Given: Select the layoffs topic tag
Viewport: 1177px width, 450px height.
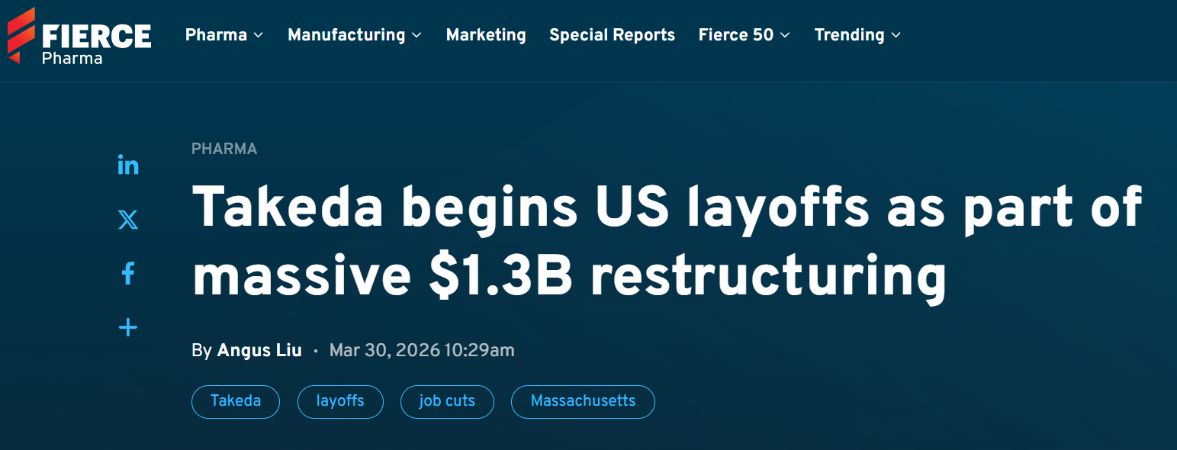Looking at the screenshot, I should coord(340,402).
